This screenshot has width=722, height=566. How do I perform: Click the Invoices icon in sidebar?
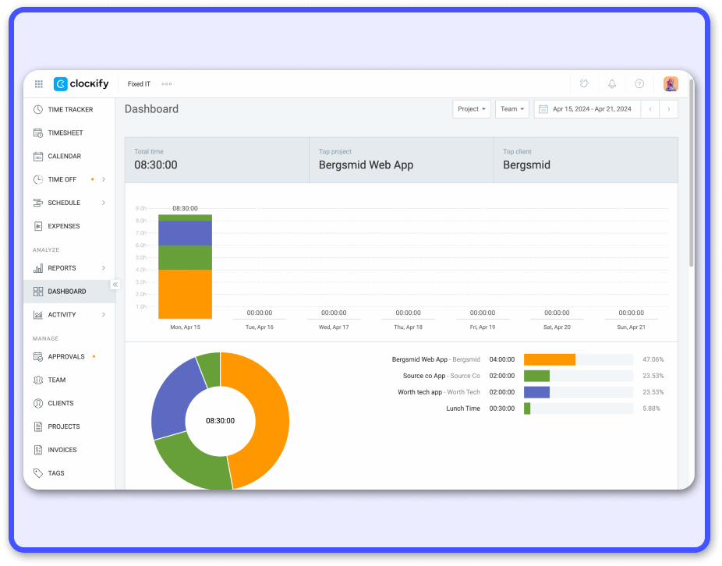click(x=38, y=450)
